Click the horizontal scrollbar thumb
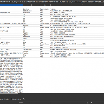The height and width of the screenshot is (104, 104). tap(9, 94)
